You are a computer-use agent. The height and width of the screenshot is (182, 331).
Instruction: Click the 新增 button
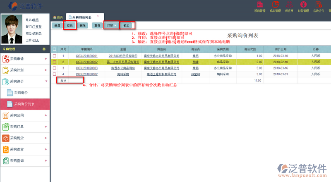pyautogui.click(x=57, y=26)
